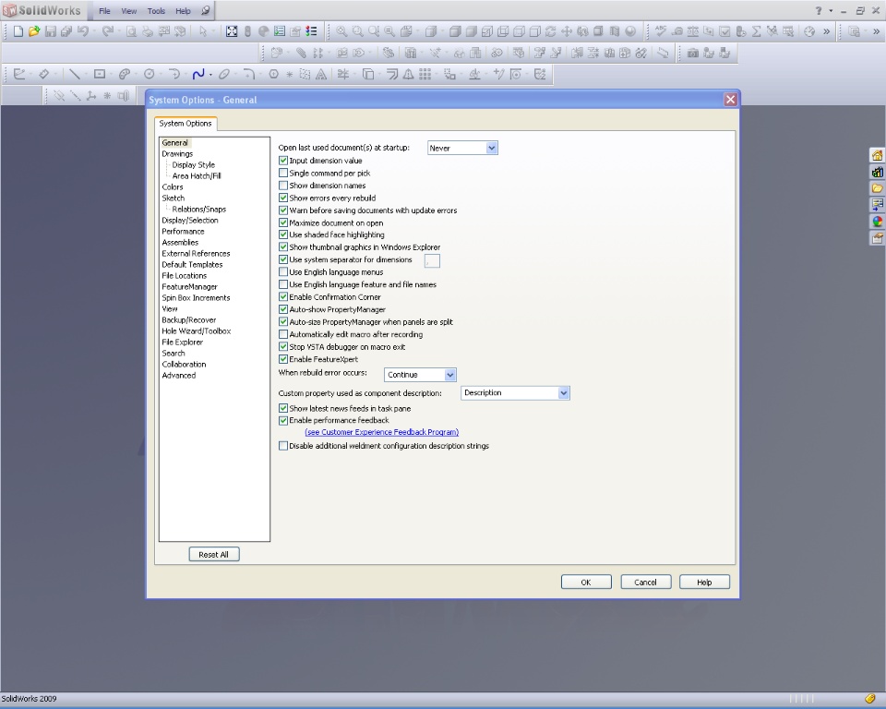Enable Show dimension names checkbox
The image size is (886, 709).
click(283, 186)
